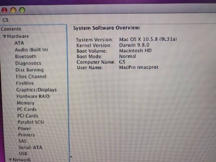Select the Network category row

pos(22,160)
